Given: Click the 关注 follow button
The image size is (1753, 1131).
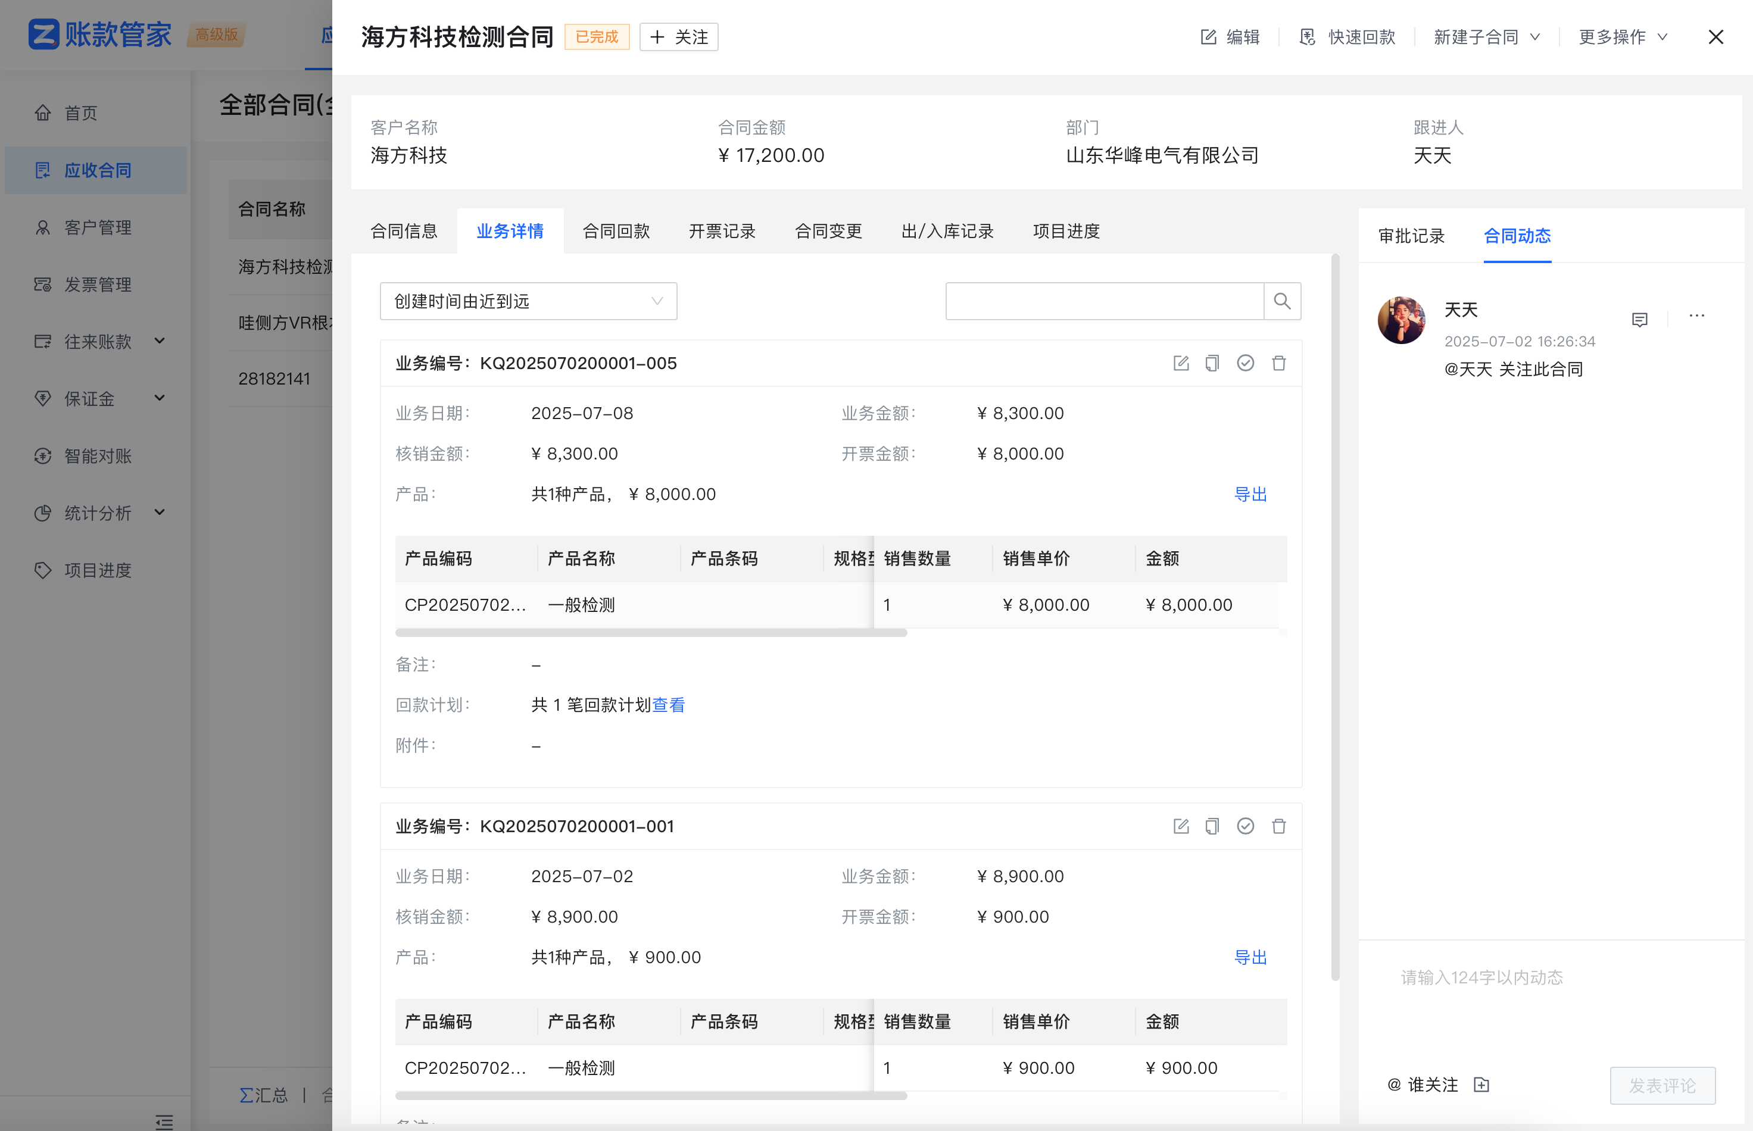Looking at the screenshot, I should click(679, 37).
